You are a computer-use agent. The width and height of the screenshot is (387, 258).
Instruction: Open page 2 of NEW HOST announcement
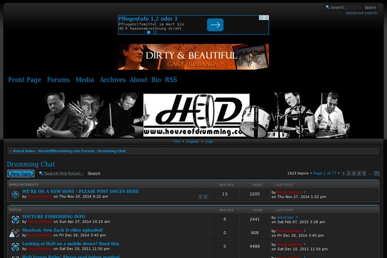point(205,197)
